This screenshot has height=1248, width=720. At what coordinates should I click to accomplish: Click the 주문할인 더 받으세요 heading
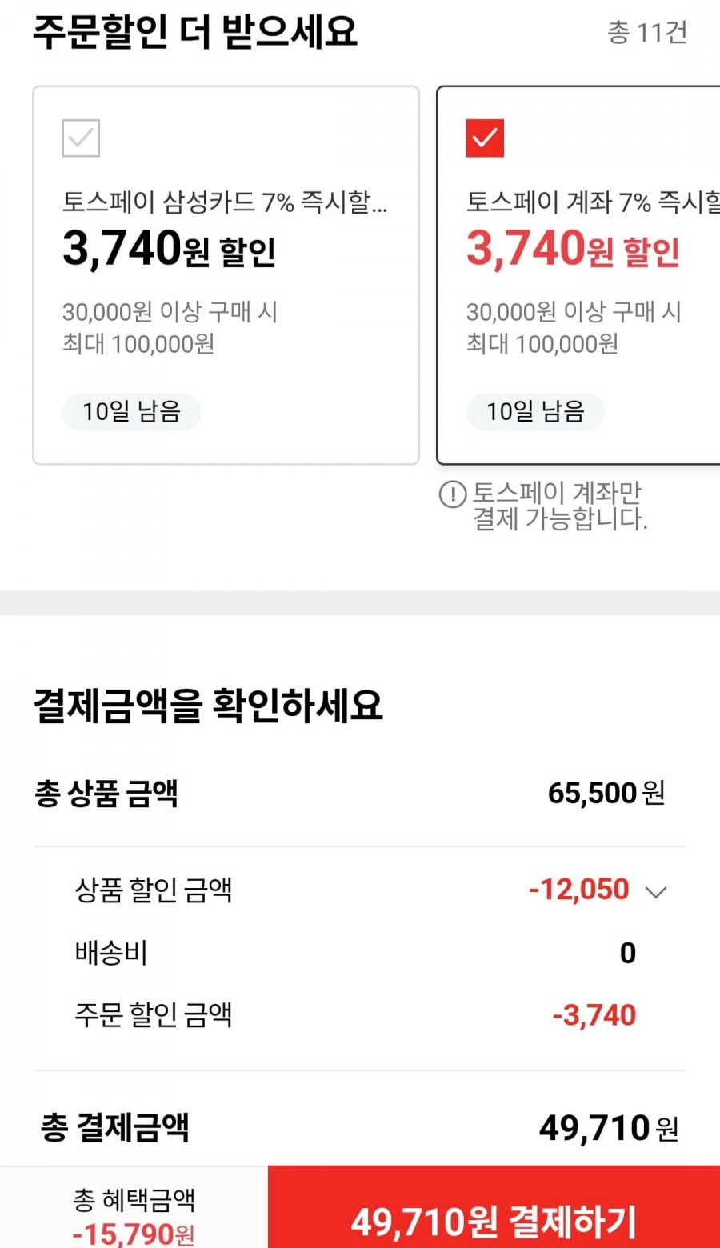(x=195, y=32)
